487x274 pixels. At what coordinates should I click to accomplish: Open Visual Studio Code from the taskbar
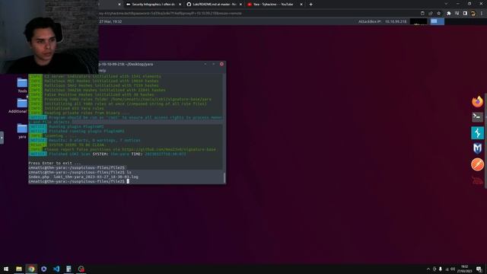(56, 269)
